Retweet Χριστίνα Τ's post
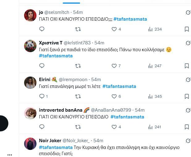The image size is (191, 157). (x=78, y=66)
